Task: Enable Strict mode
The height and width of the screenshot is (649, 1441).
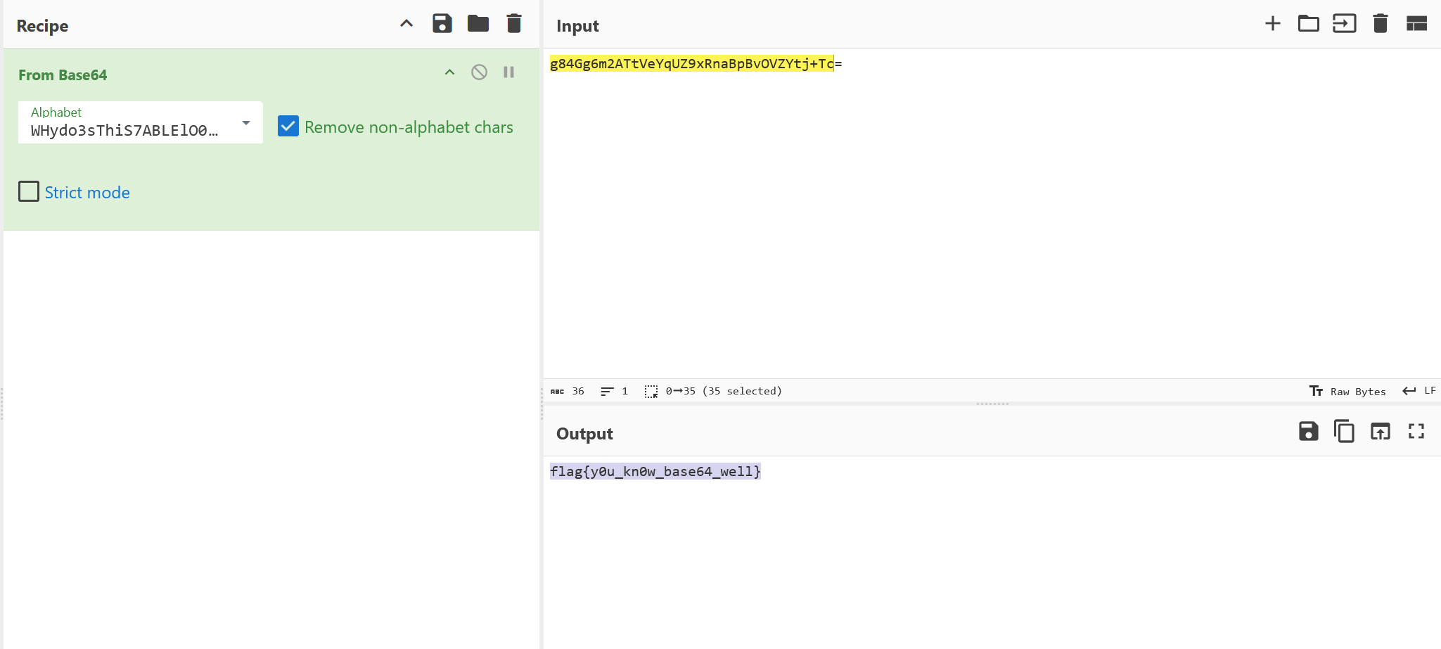Action: pyautogui.click(x=28, y=191)
